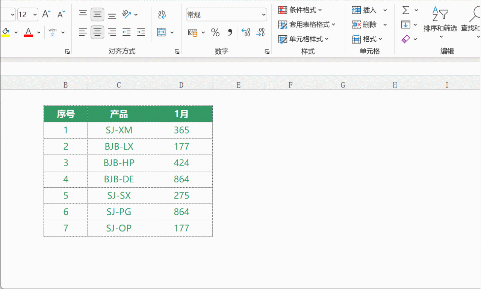The width and height of the screenshot is (481, 289).
Task: Increase font size with larger A
Action: pos(46,14)
